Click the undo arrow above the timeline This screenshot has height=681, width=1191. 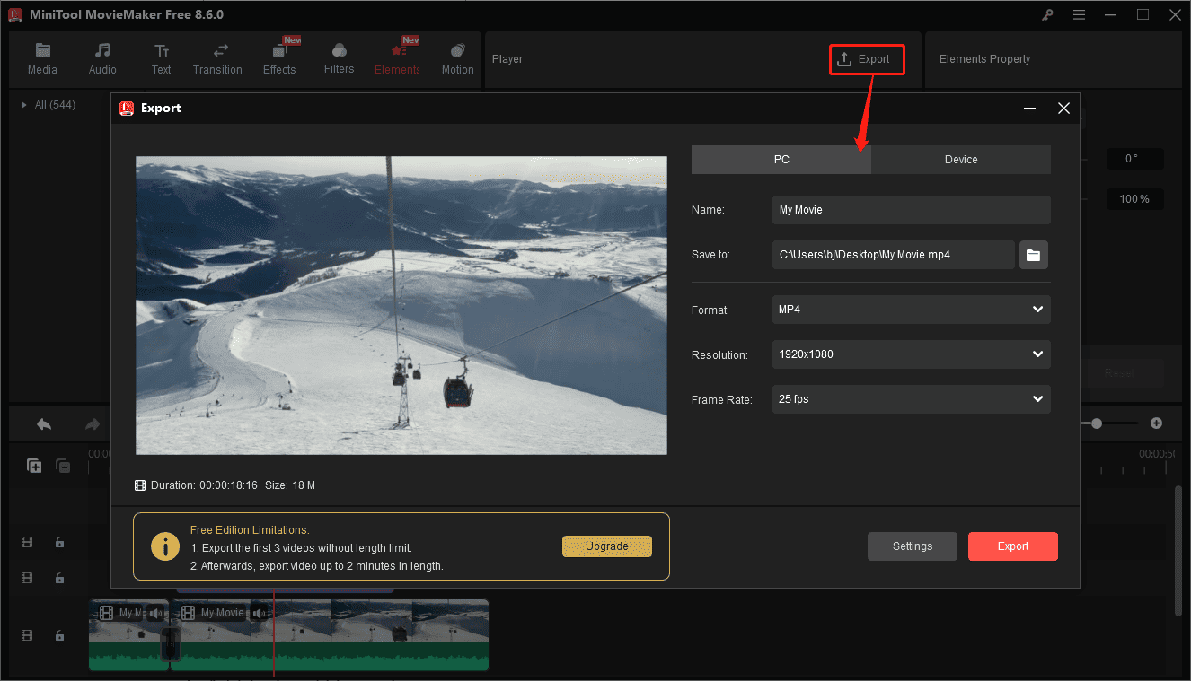click(x=44, y=423)
